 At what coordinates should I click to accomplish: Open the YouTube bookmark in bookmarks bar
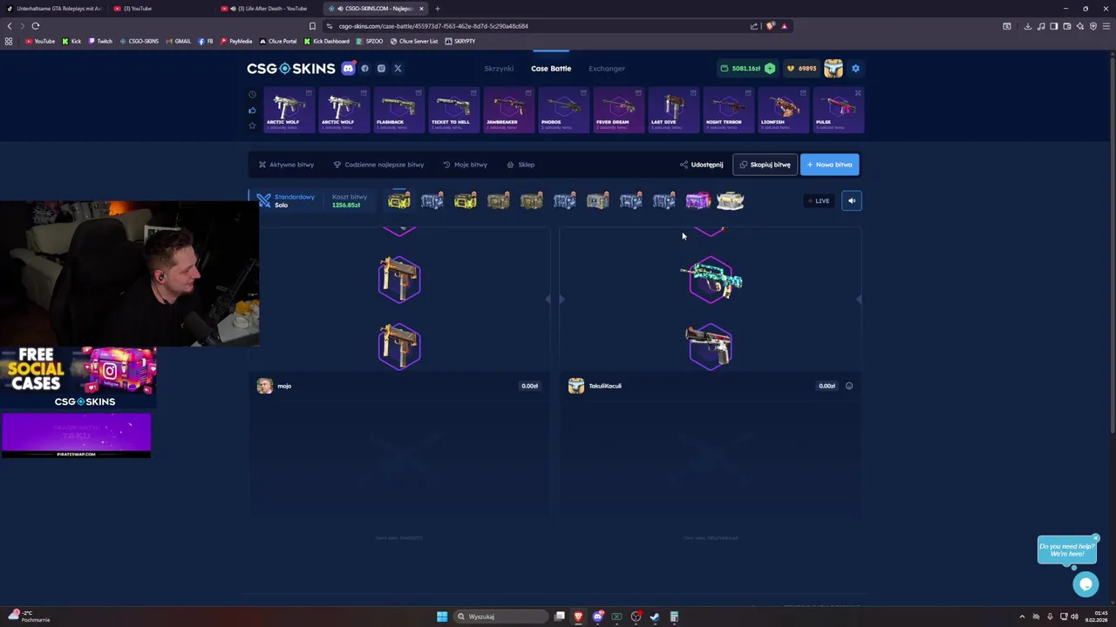(40, 41)
